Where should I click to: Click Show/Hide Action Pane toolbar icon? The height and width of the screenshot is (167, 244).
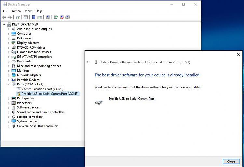pos(40,17)
